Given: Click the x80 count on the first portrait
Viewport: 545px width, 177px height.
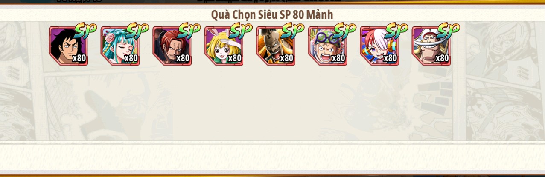Looking at the screenshot, I should (79, 58).
